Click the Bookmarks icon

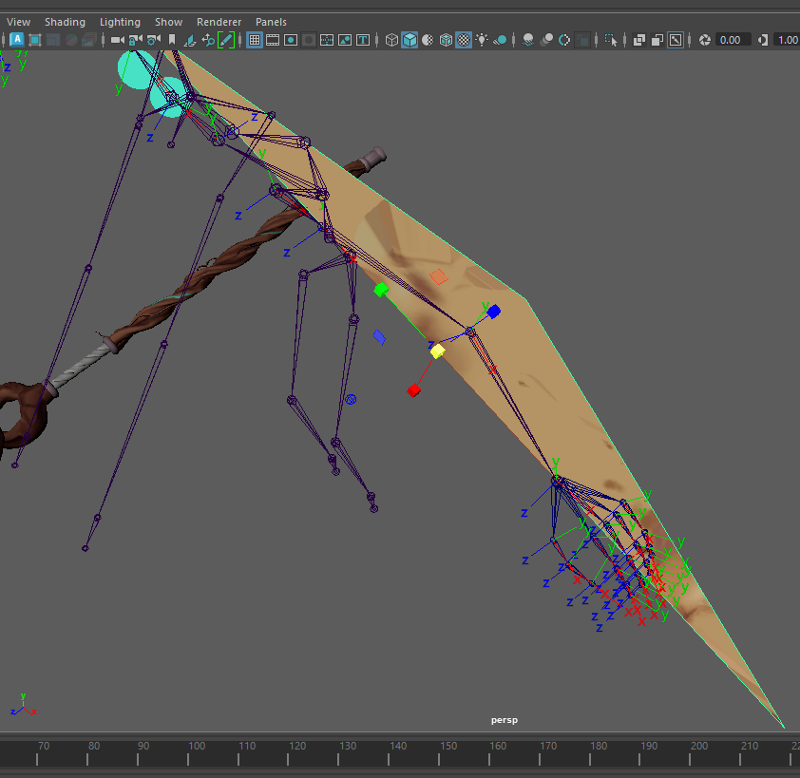172,40
